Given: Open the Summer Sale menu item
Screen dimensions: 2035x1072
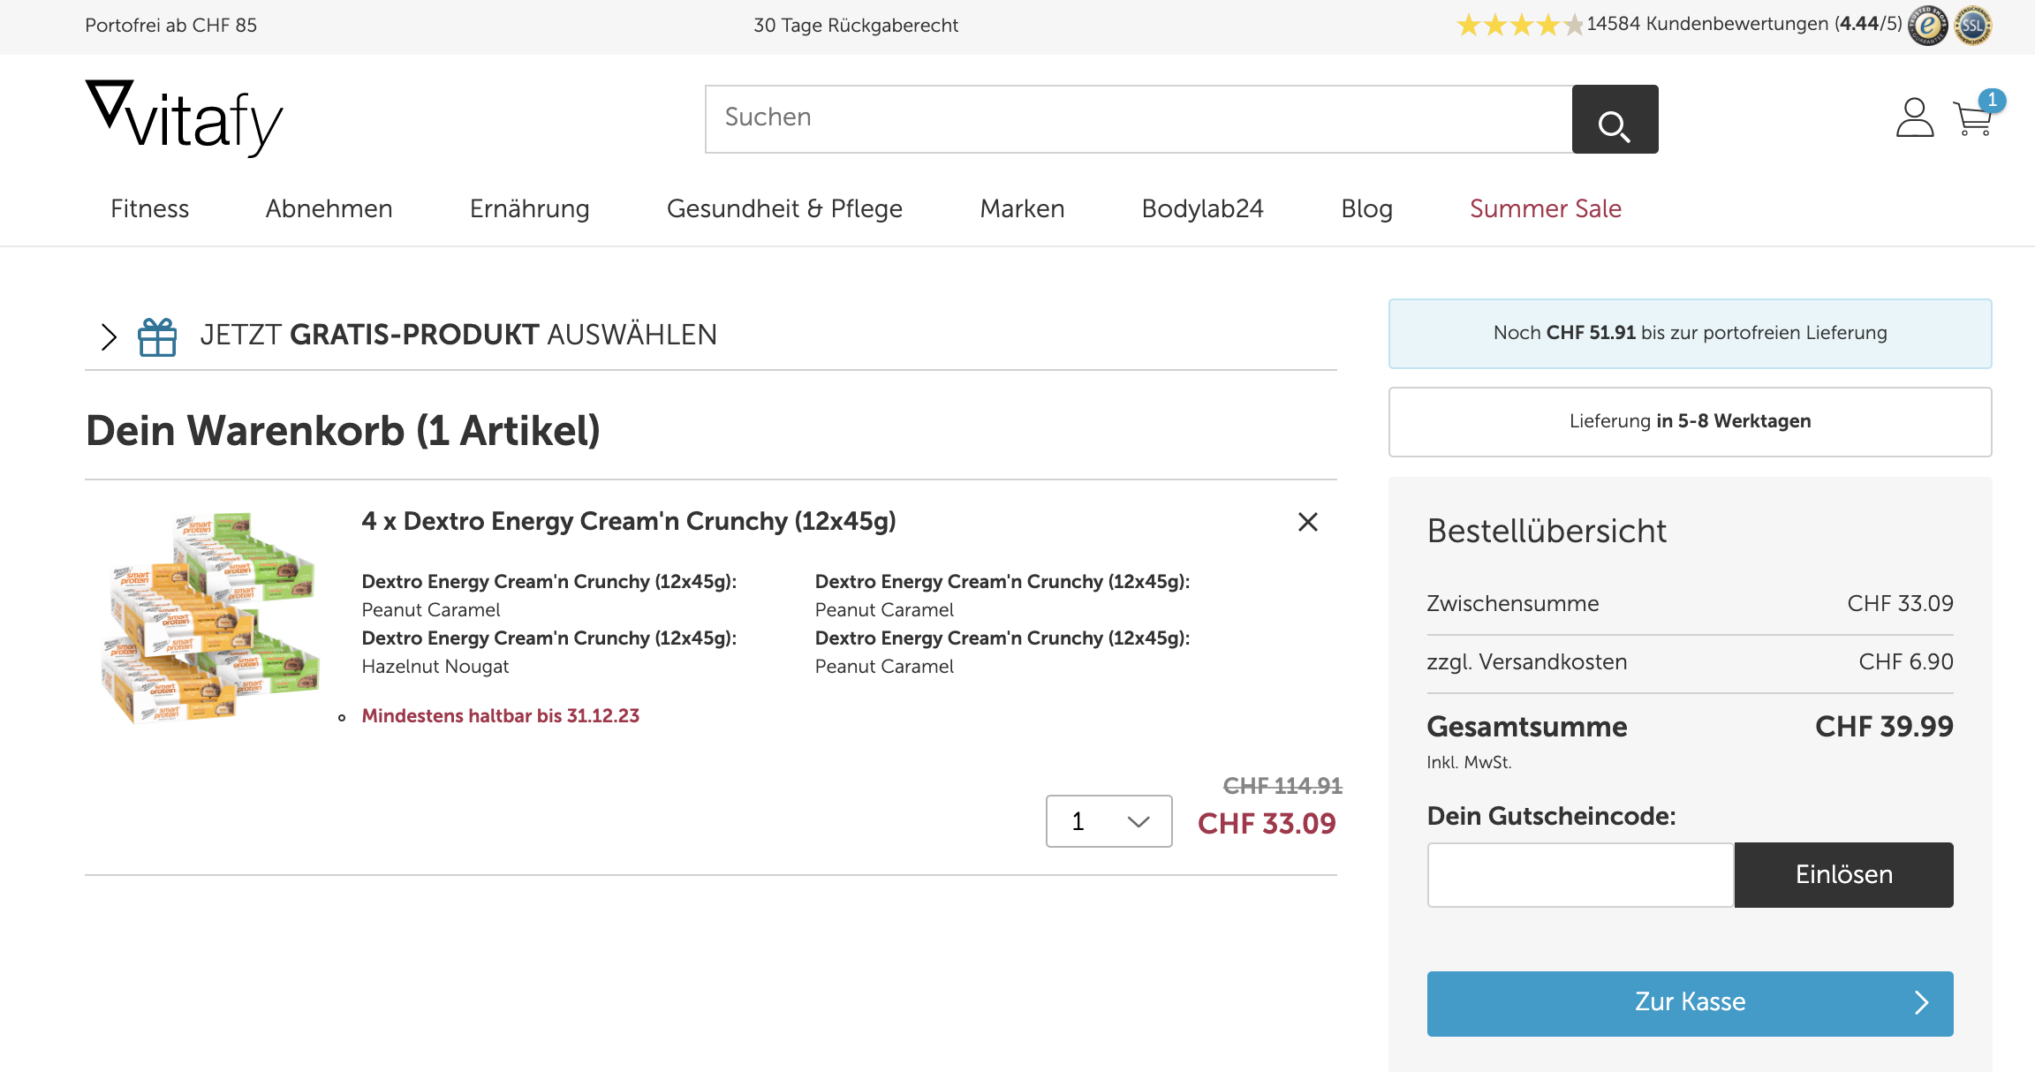Looking at the screenshot, I should 1545,208.
